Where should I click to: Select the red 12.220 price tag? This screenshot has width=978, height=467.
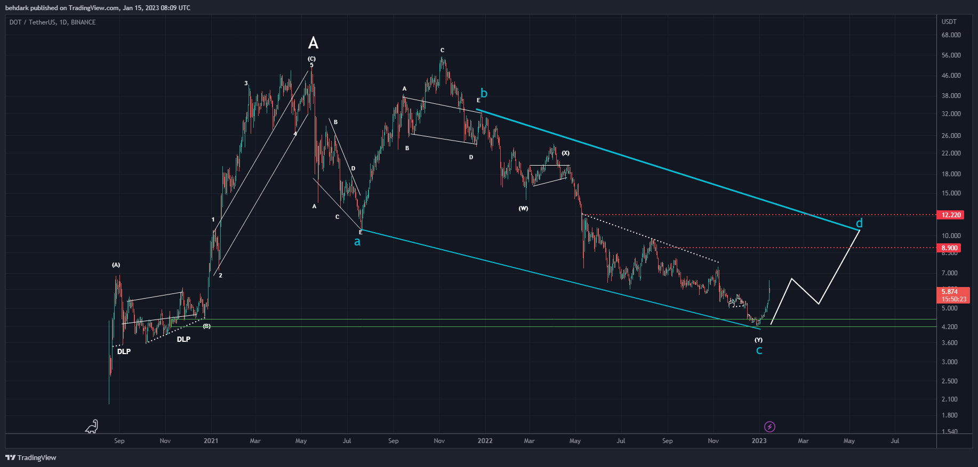click(x=951, y=215)
